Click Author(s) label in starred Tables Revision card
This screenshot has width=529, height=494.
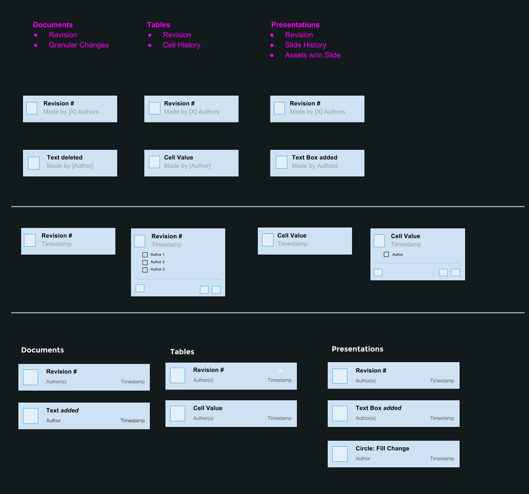pos(203,380)
